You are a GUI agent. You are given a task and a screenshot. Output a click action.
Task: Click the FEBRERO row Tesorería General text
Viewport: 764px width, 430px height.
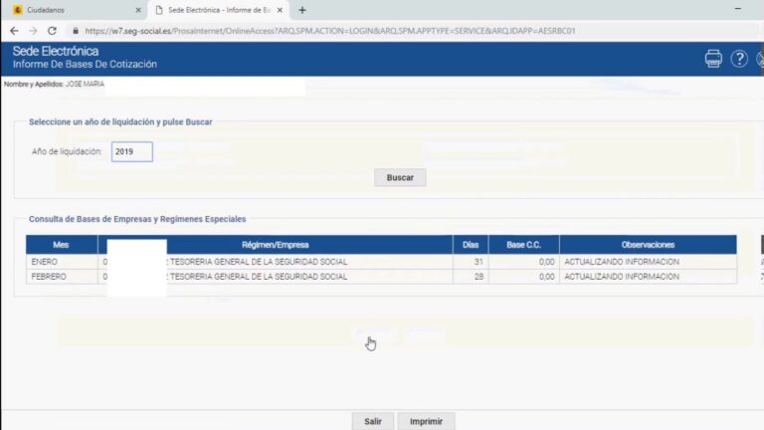tap(259, 277)
